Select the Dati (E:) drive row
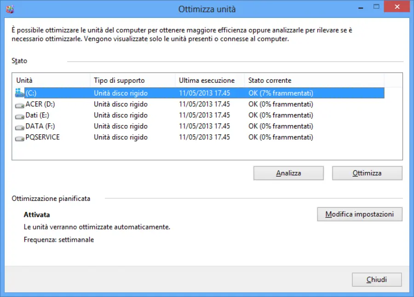The image size is (414, 297). (138, 115)
